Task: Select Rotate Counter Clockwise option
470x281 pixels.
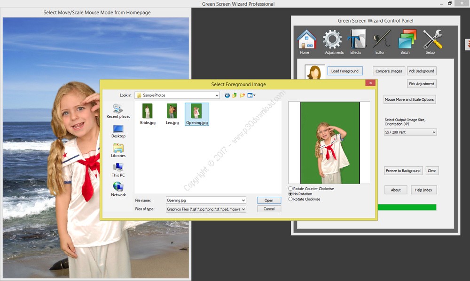Action: tap(290, 189)
